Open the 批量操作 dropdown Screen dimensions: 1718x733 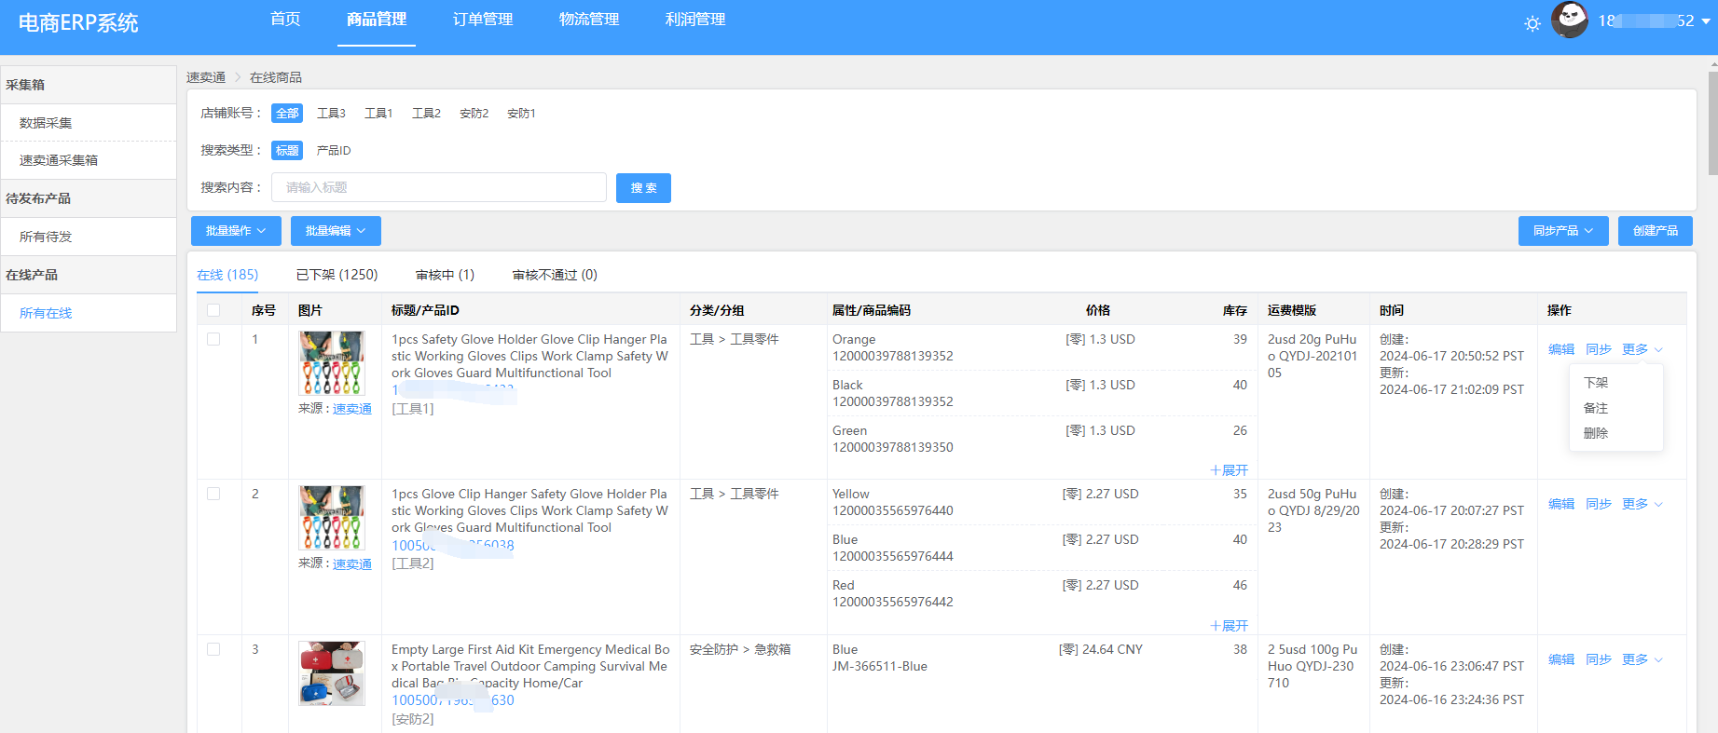click(236, 231)
